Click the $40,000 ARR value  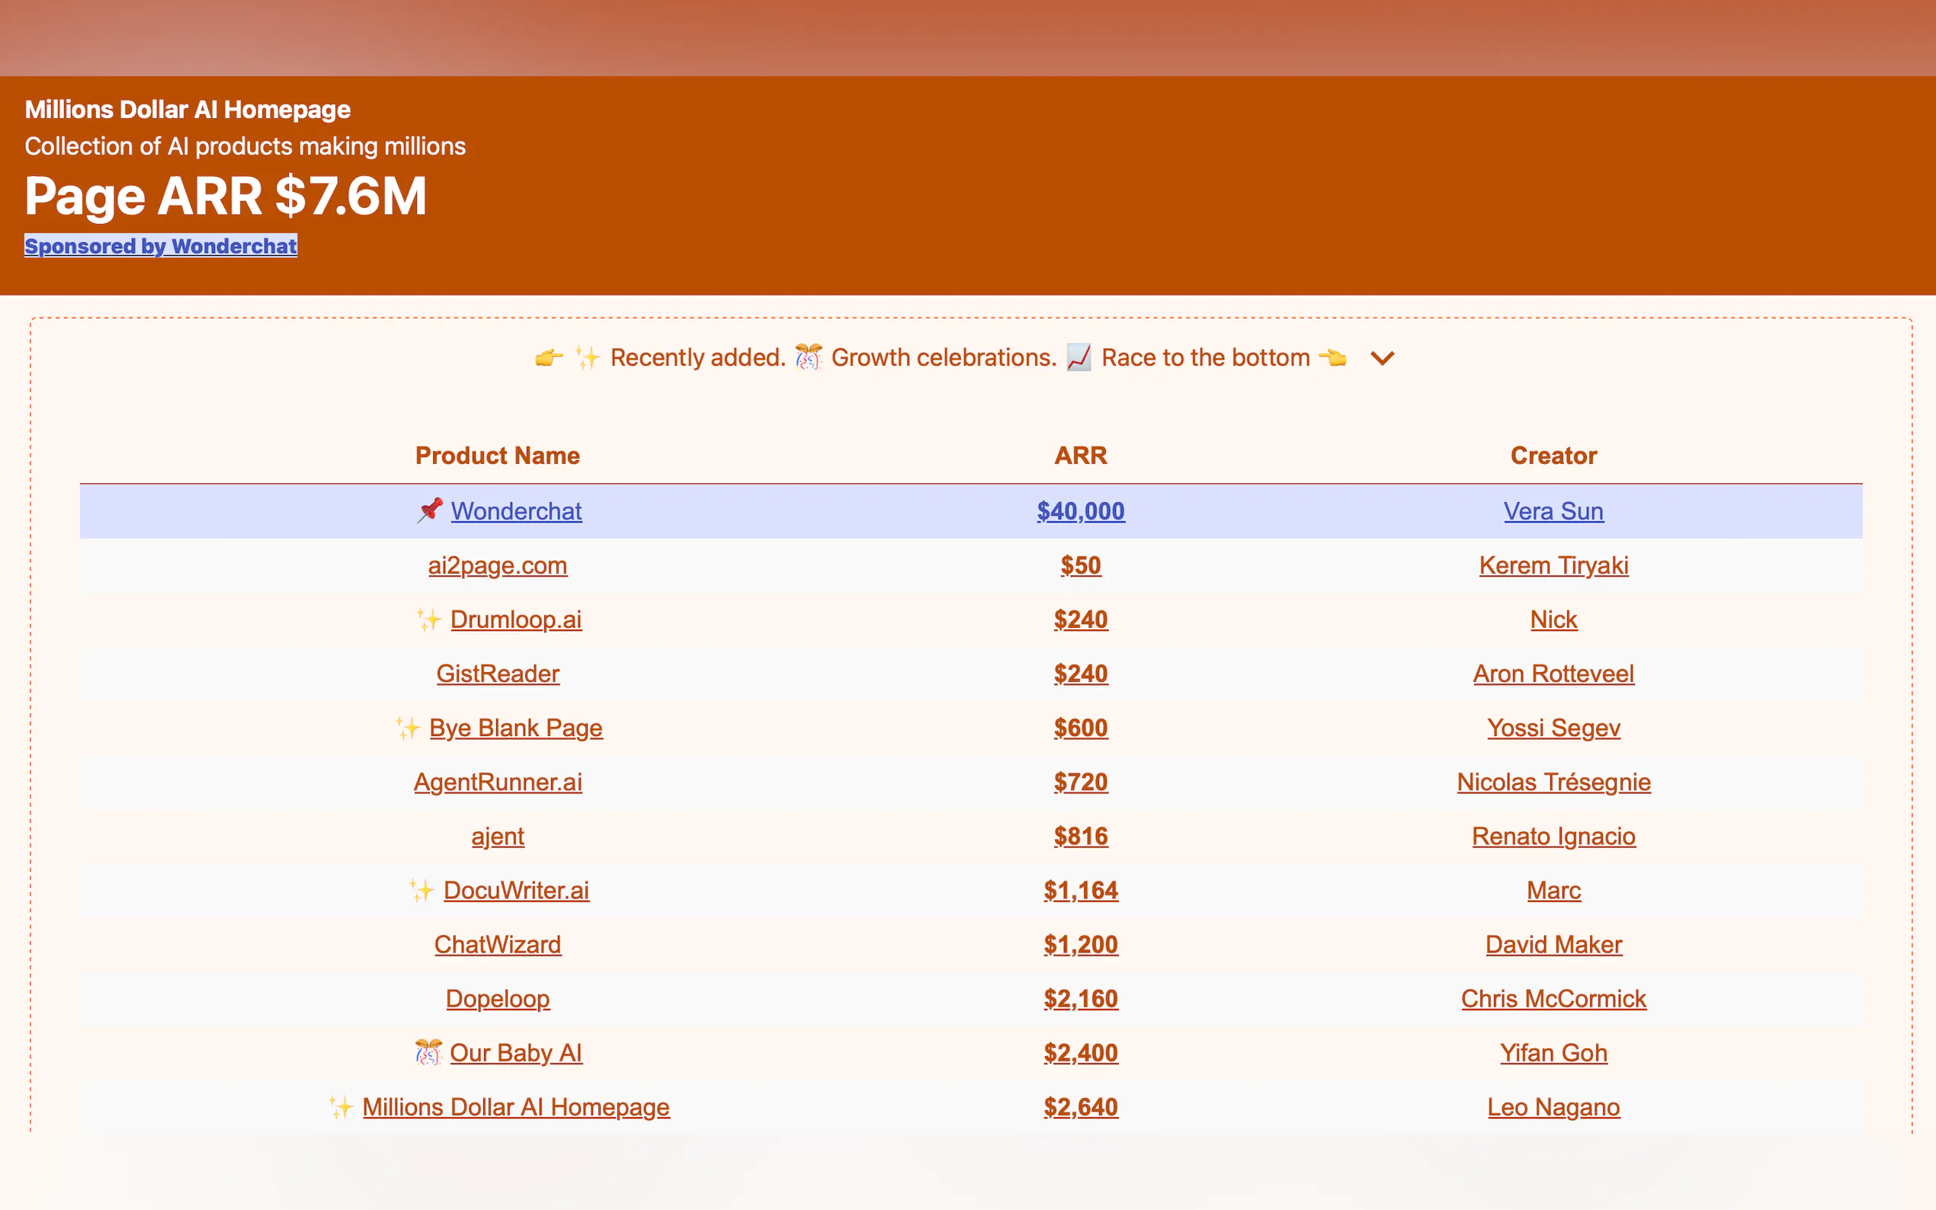coord(1081,511)
